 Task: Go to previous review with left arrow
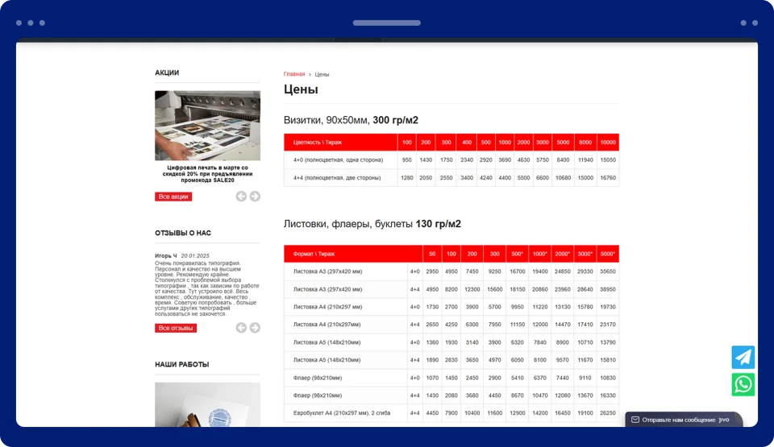coord(241,328)
